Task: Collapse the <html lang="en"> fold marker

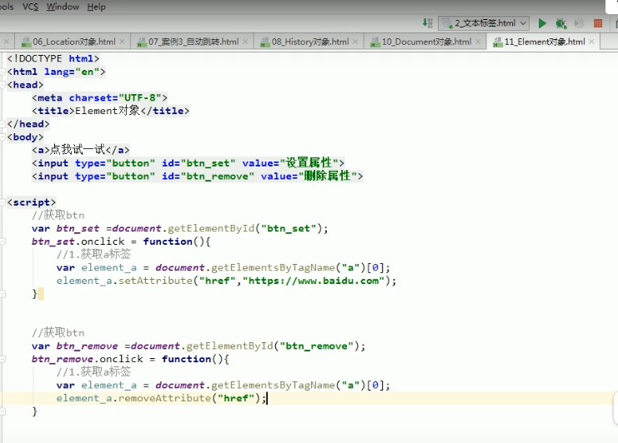Action: point(3,72)
